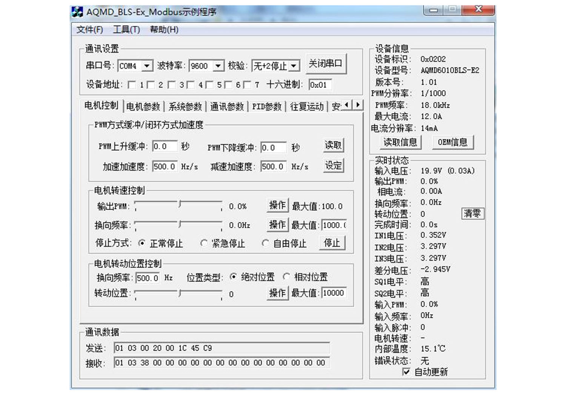The height and width of the screenshot is (394, 566).
Task: Disable the 自动更新 automatic update checkbox
Action: point(406,372)
